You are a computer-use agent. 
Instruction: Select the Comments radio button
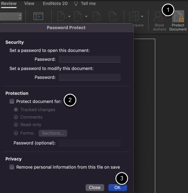pos(16,117)
